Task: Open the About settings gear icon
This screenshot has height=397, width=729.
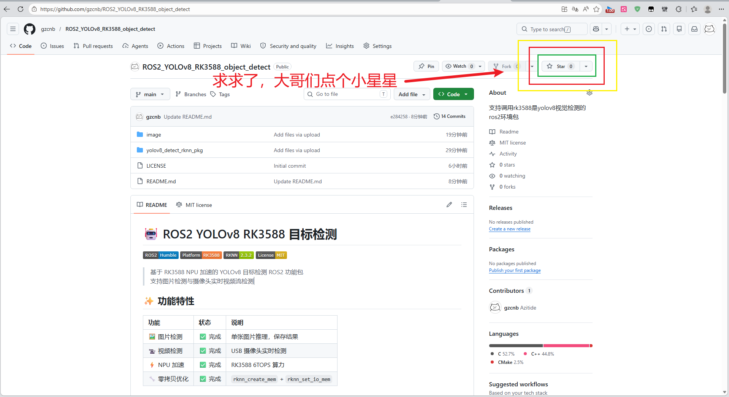Action: pyautogui.click(x=589, y=93)
